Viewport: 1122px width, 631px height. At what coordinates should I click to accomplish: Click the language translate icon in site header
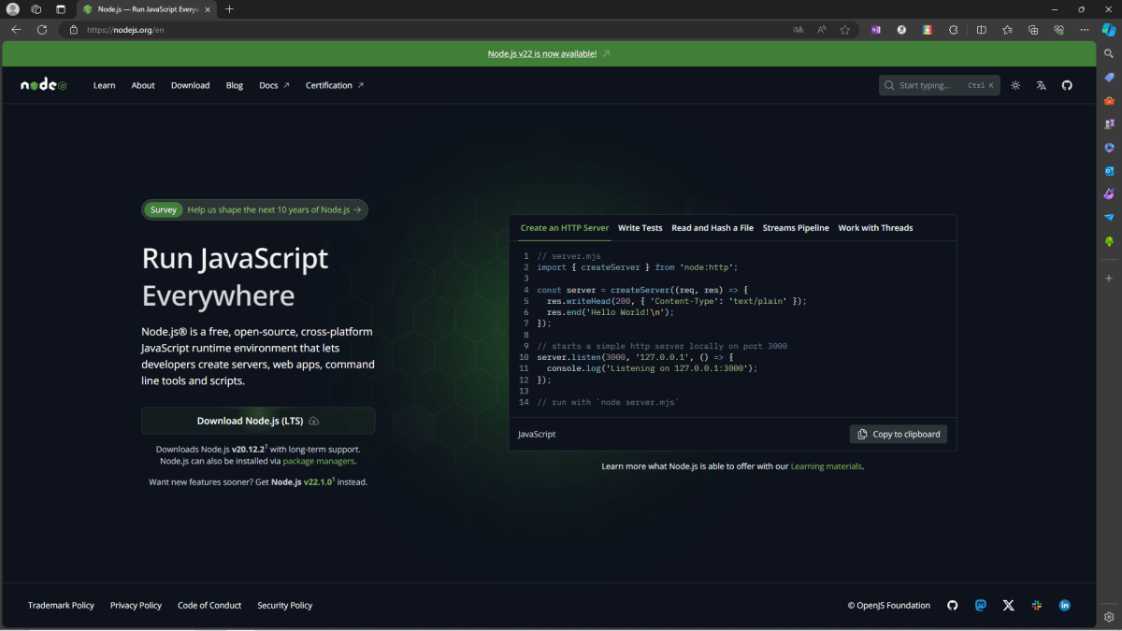coord(1042,85)
